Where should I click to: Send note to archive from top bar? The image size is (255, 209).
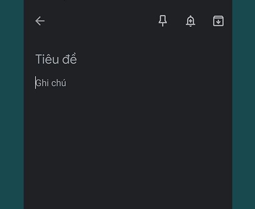click(x=218, y=21)
